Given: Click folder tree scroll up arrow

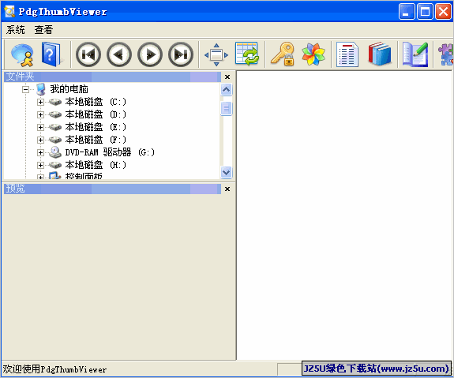Looking at the screenshot, I should 226,90.
